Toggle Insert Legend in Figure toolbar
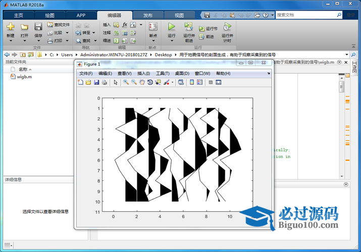Screen dimensions: 361x252 coord(199,82)
